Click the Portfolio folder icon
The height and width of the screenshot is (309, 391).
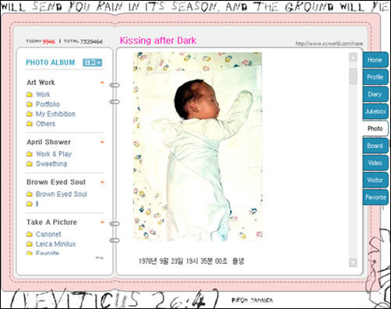click(x=30, y=104)
